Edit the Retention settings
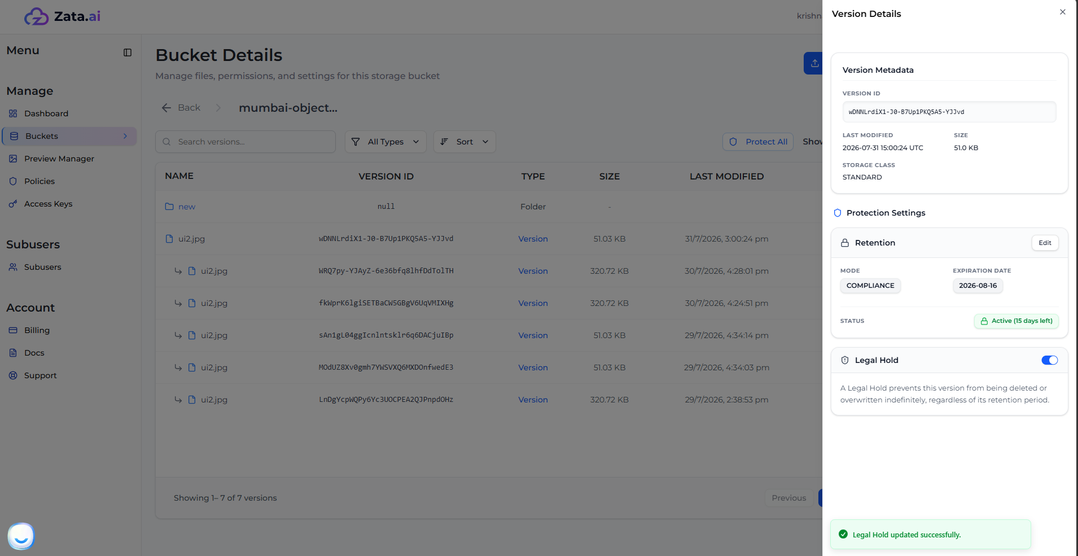Viewport: 1078px width, 556px height. tap(1045, 243)
